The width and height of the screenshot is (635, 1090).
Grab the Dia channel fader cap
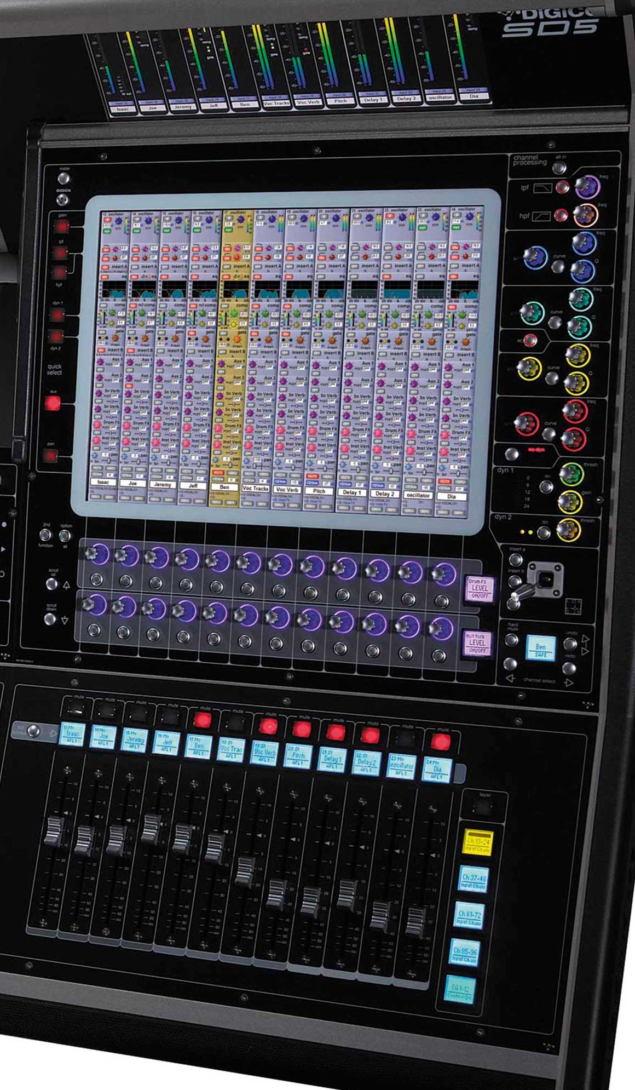click(415, 922)
